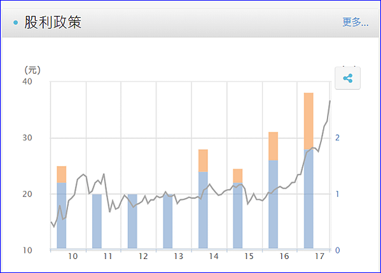Click the blue bar for year 13
This screenshot has height=273, width=381.
pyautogui.click(x=168, y=221)
